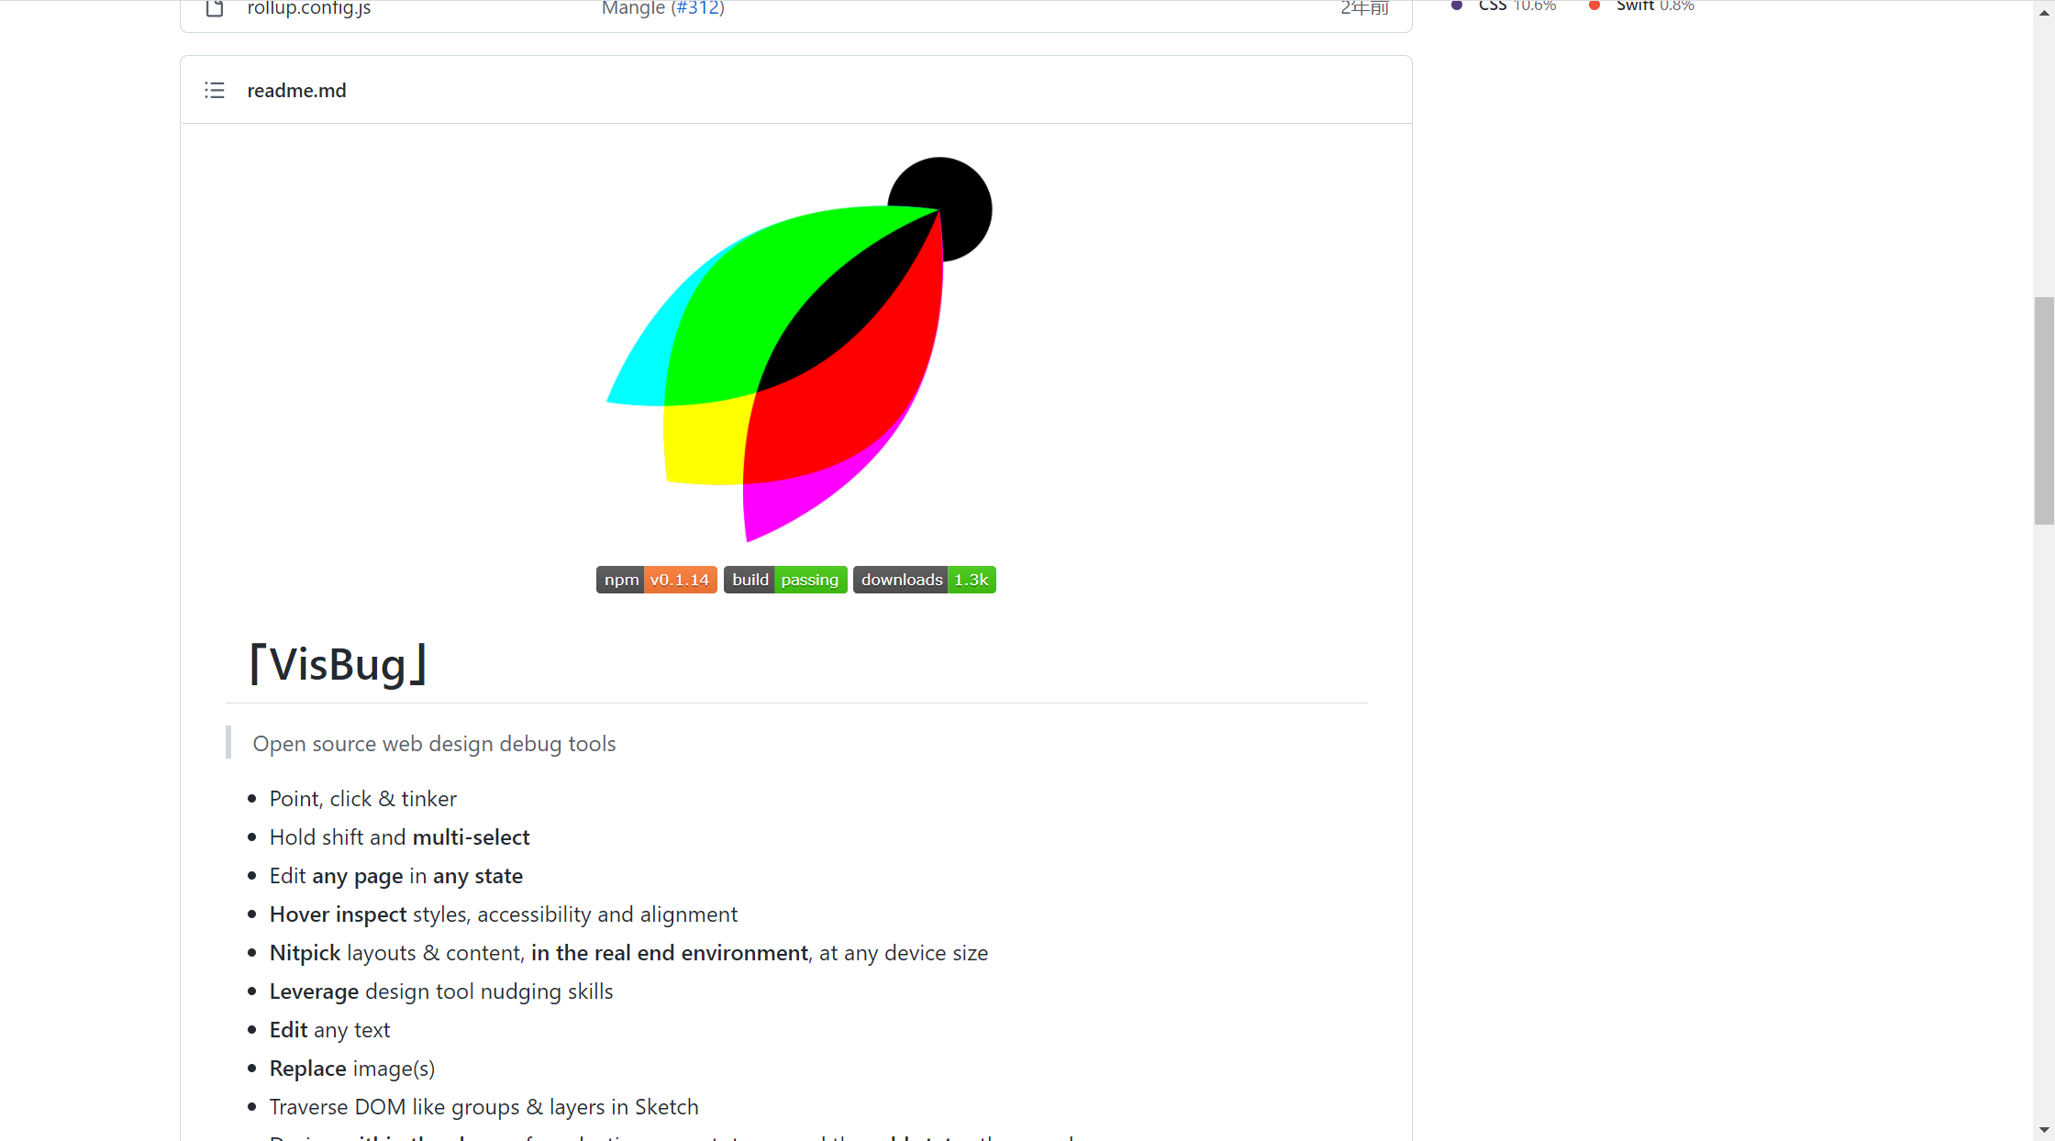Click the vertical scrollbar thumb

(x=2044, y=411)
